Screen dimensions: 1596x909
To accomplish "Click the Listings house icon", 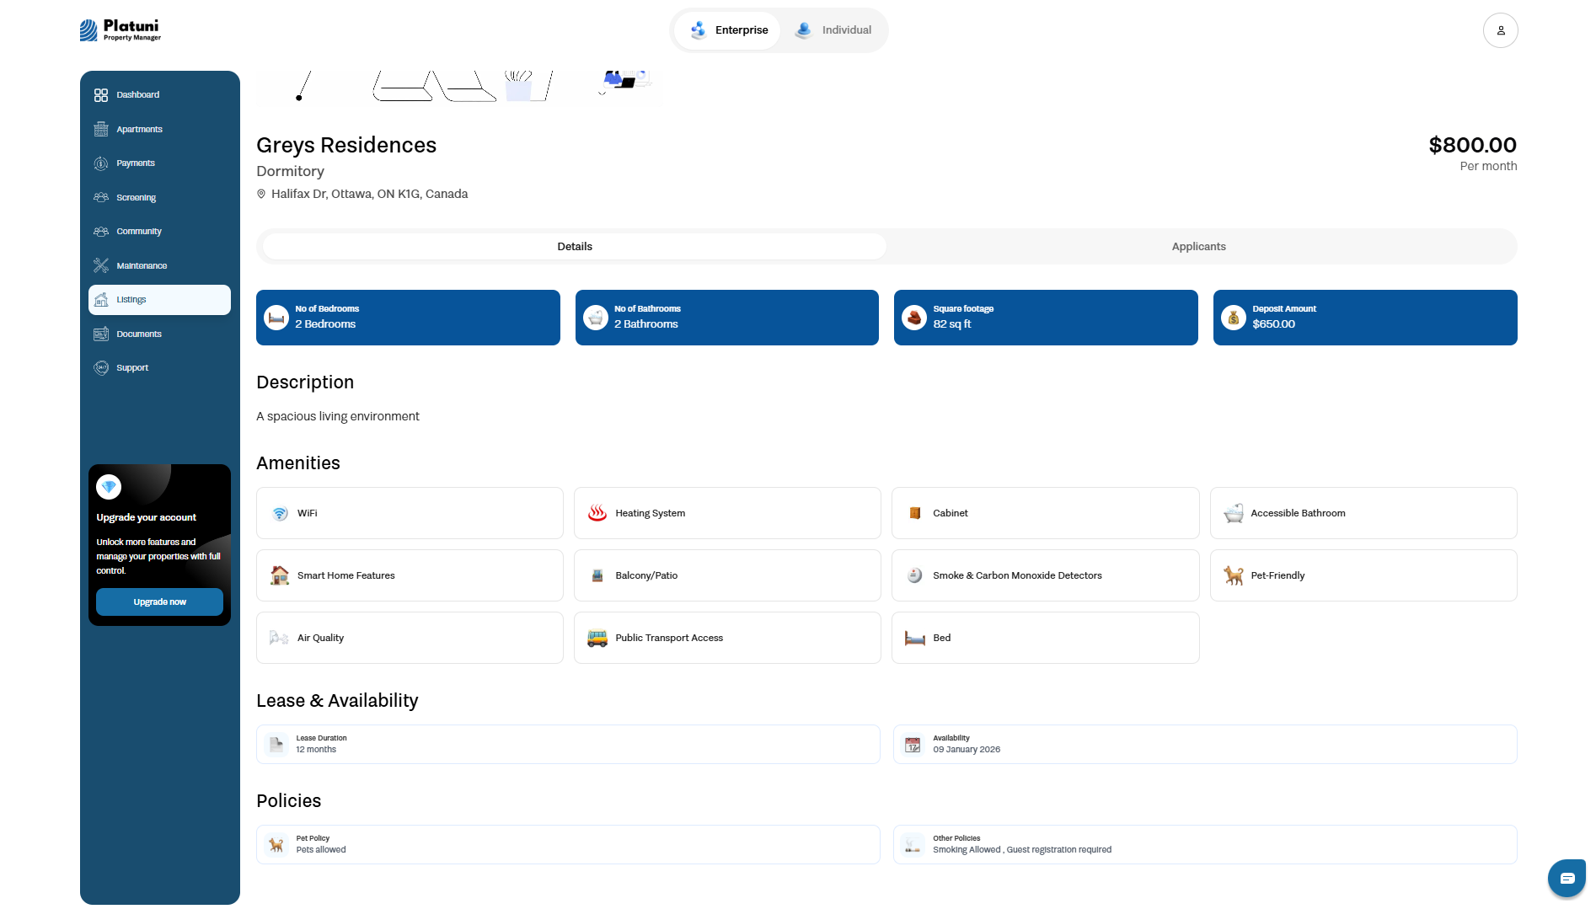I will [101, 300].
